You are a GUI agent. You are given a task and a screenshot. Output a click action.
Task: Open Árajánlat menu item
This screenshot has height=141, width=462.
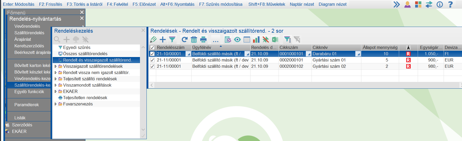click(x=23, y=39)
